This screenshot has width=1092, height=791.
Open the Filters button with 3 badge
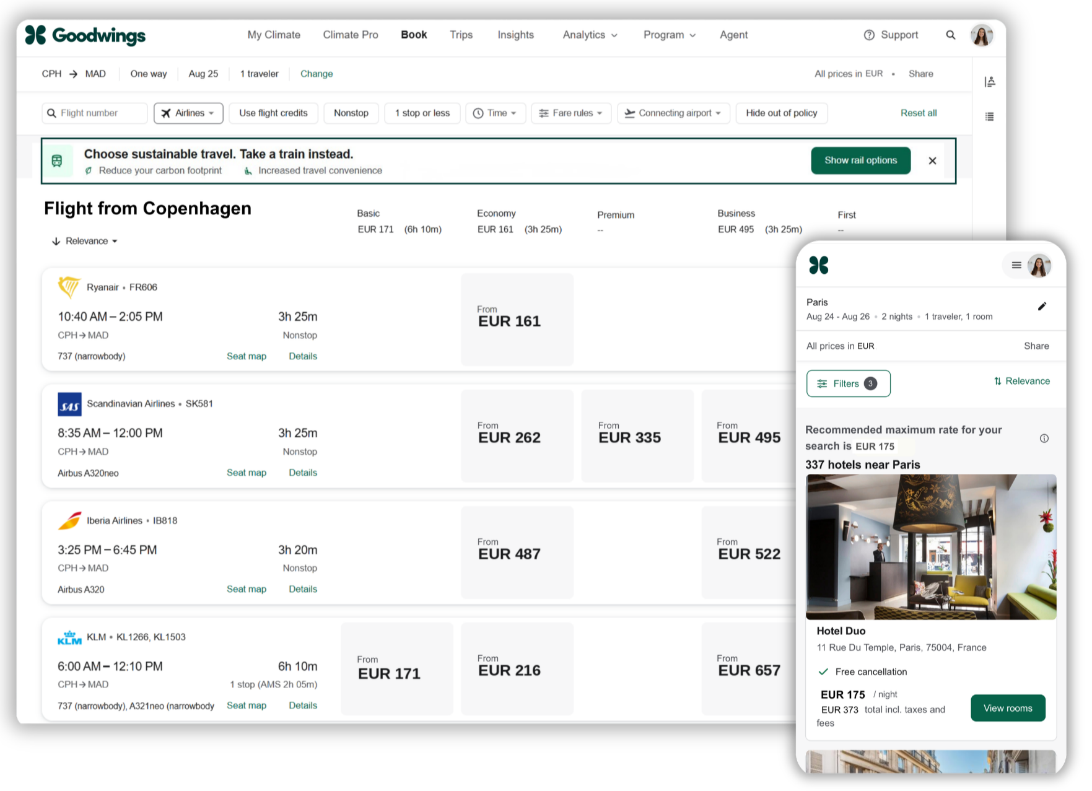click(849, 384)
